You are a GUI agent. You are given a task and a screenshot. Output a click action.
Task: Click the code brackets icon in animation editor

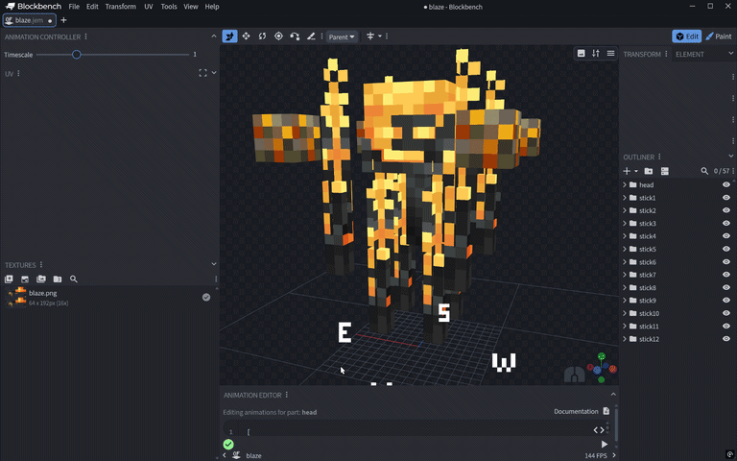tap(599, 430)
